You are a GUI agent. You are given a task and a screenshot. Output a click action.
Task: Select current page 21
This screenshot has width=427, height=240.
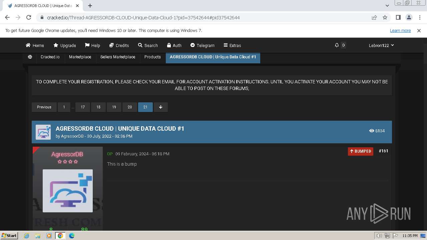(145, 107)
